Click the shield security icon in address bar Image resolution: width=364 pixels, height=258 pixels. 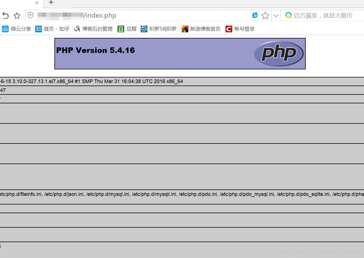(x=31, y=15)
